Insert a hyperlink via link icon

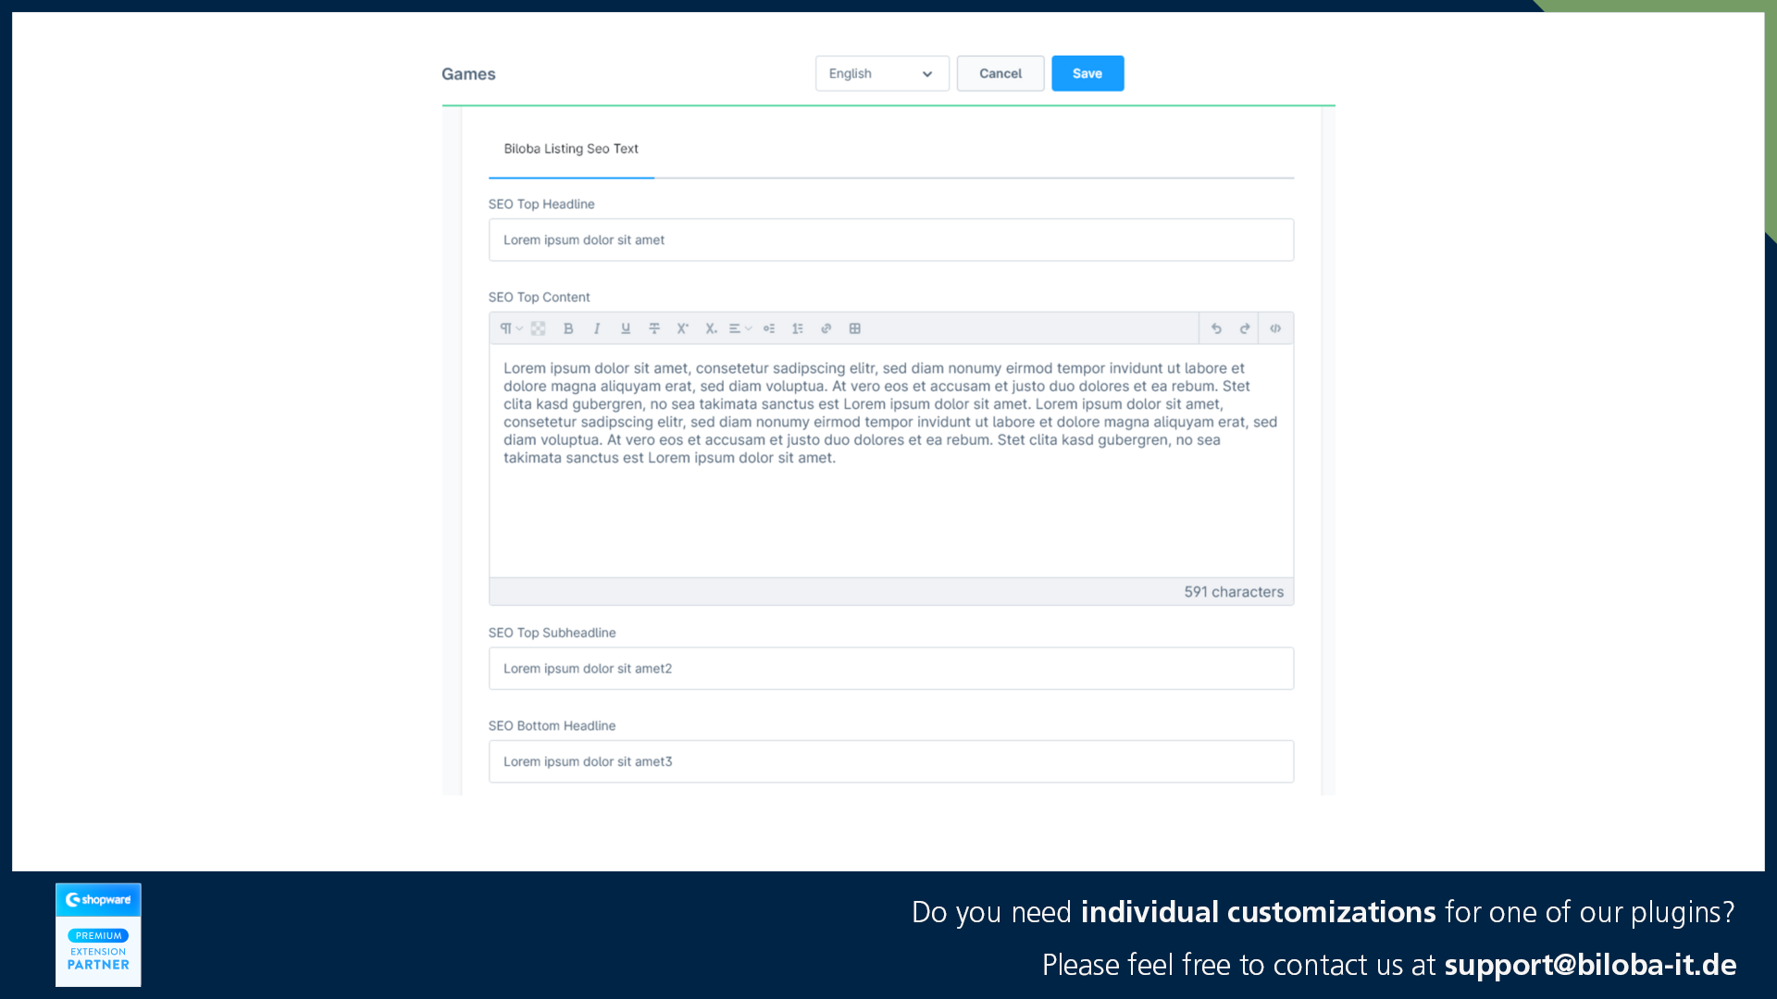[826, 328]
